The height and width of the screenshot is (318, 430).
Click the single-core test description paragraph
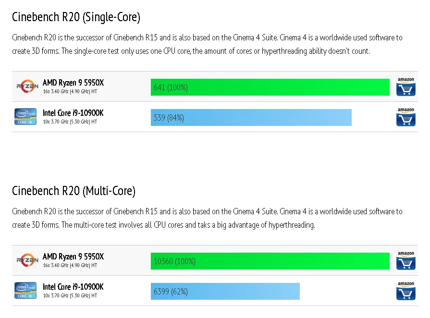pyautogui.click(x=207, y=44)
